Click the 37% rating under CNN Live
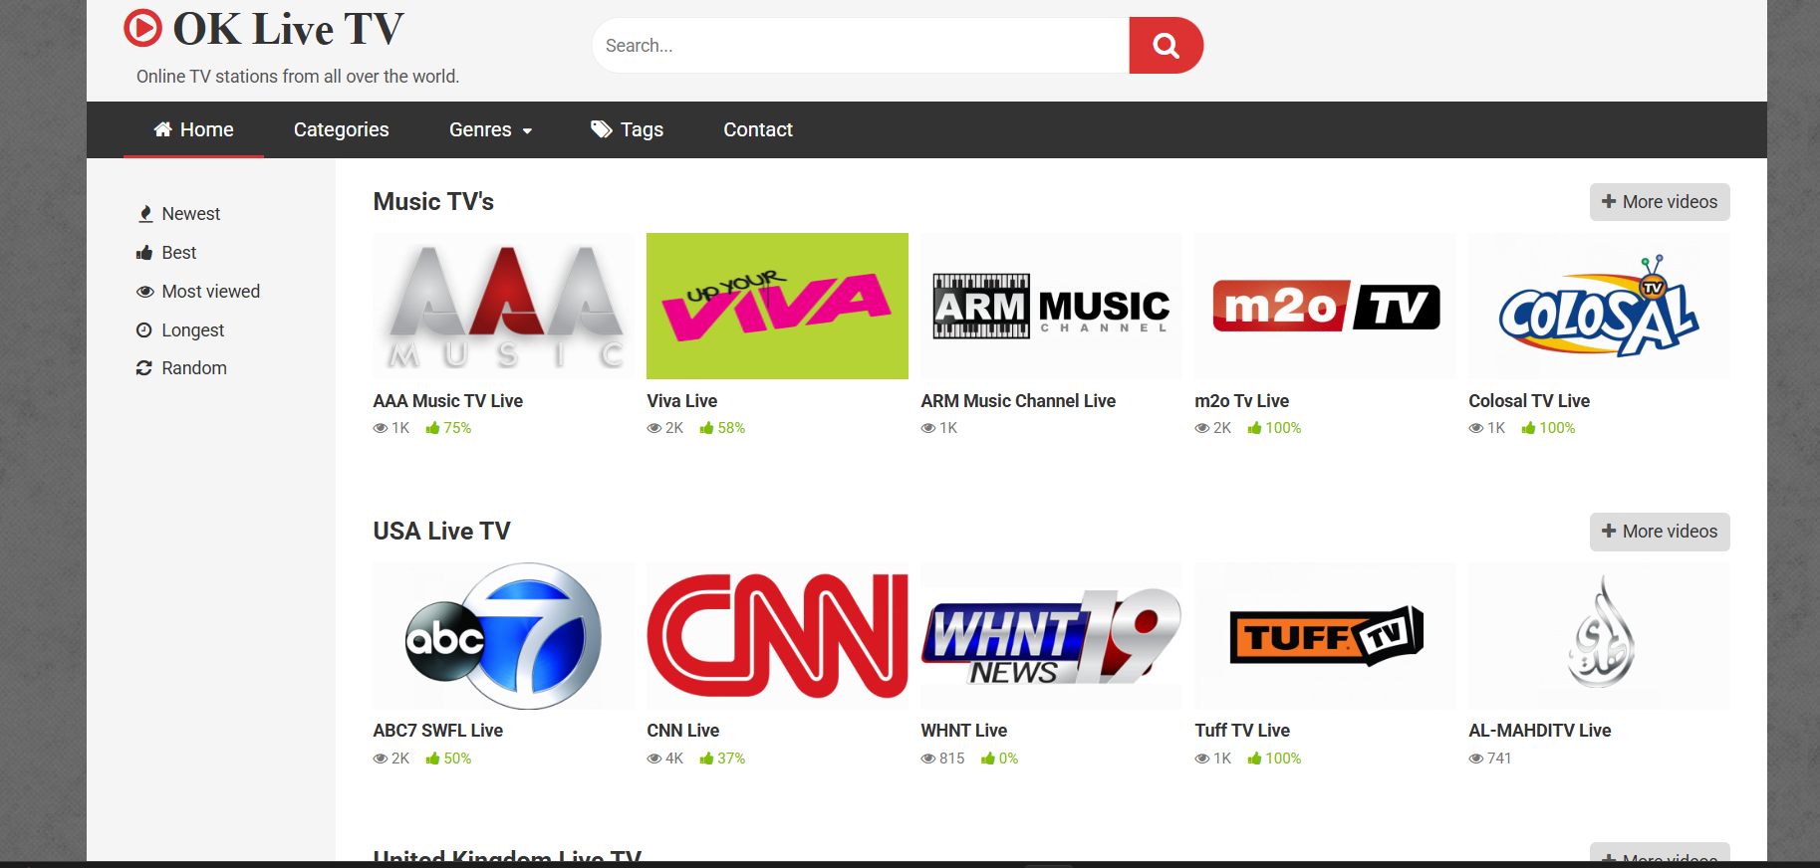 point(722,759)
